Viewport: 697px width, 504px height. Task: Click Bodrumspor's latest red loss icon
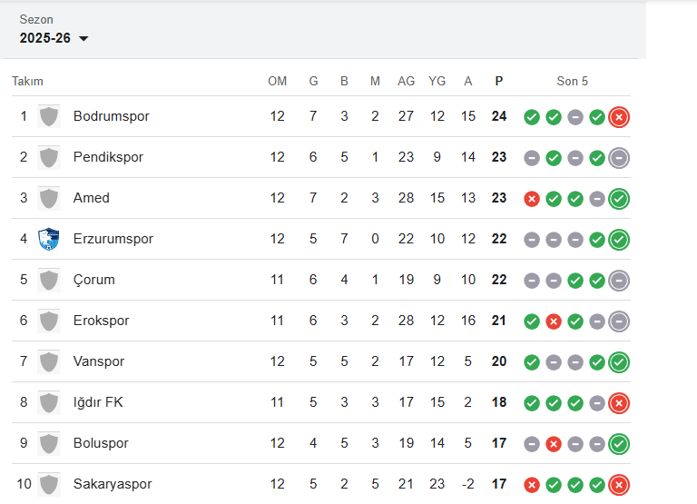[x=619, y=117]
